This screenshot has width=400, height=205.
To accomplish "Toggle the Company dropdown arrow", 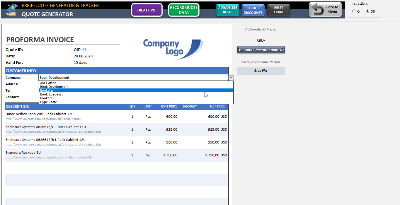I will click(231, 78).
